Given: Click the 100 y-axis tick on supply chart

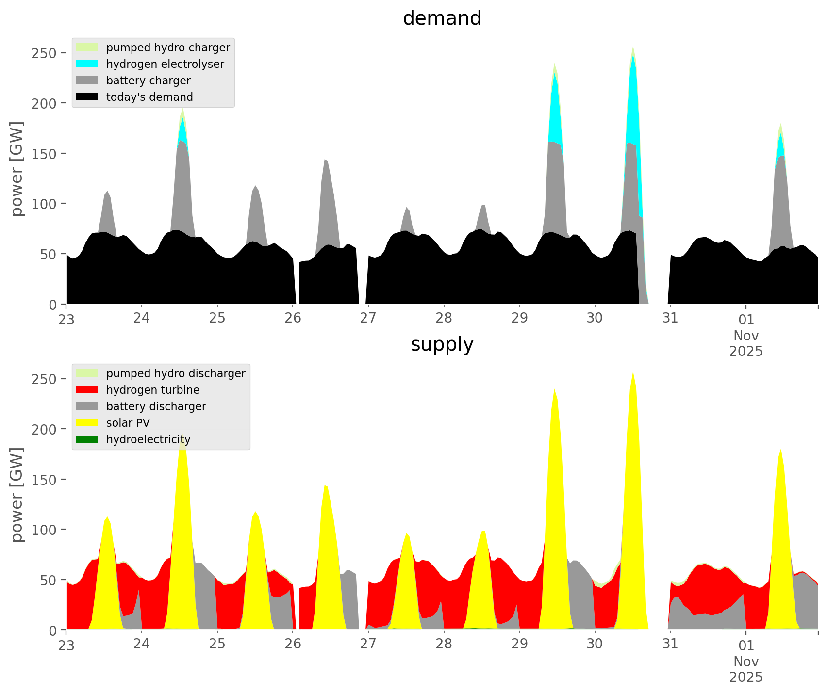Looking at the screenshot, I should click(x=44, y=530).
